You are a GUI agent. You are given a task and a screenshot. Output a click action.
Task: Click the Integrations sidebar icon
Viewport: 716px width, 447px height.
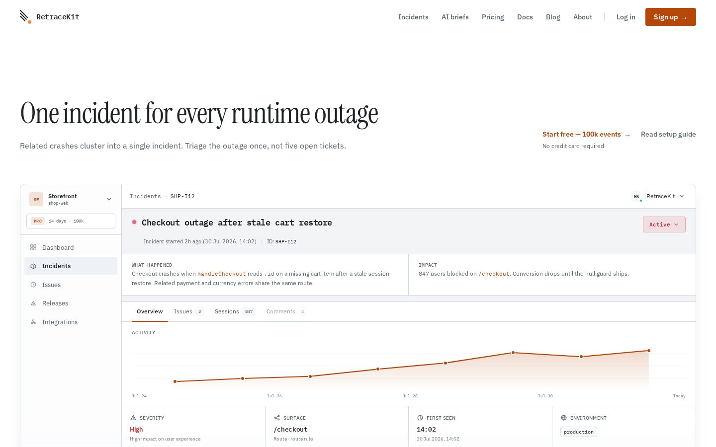33,322
